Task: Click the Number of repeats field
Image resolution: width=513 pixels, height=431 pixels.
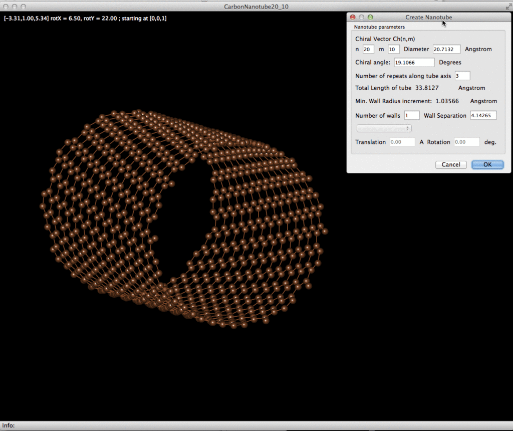Action: point(462,76)
